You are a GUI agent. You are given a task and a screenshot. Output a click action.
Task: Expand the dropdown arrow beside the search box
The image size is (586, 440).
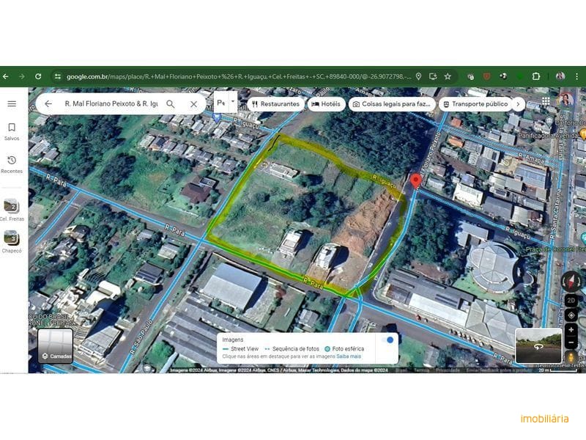(x=233, y=101)
